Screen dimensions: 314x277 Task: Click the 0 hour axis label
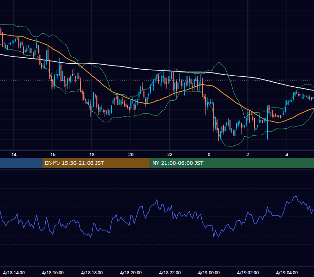209,155
